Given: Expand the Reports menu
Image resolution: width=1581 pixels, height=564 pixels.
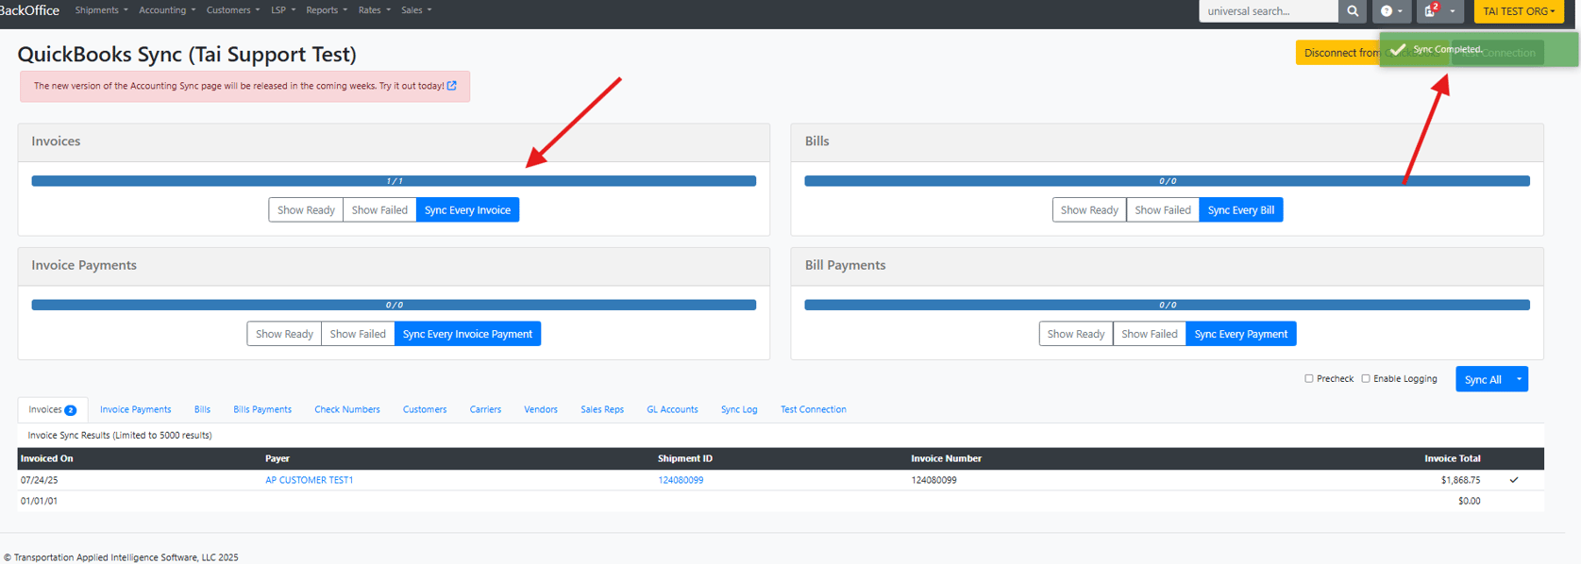Looking at the screenshot, I should click(327, 10).
